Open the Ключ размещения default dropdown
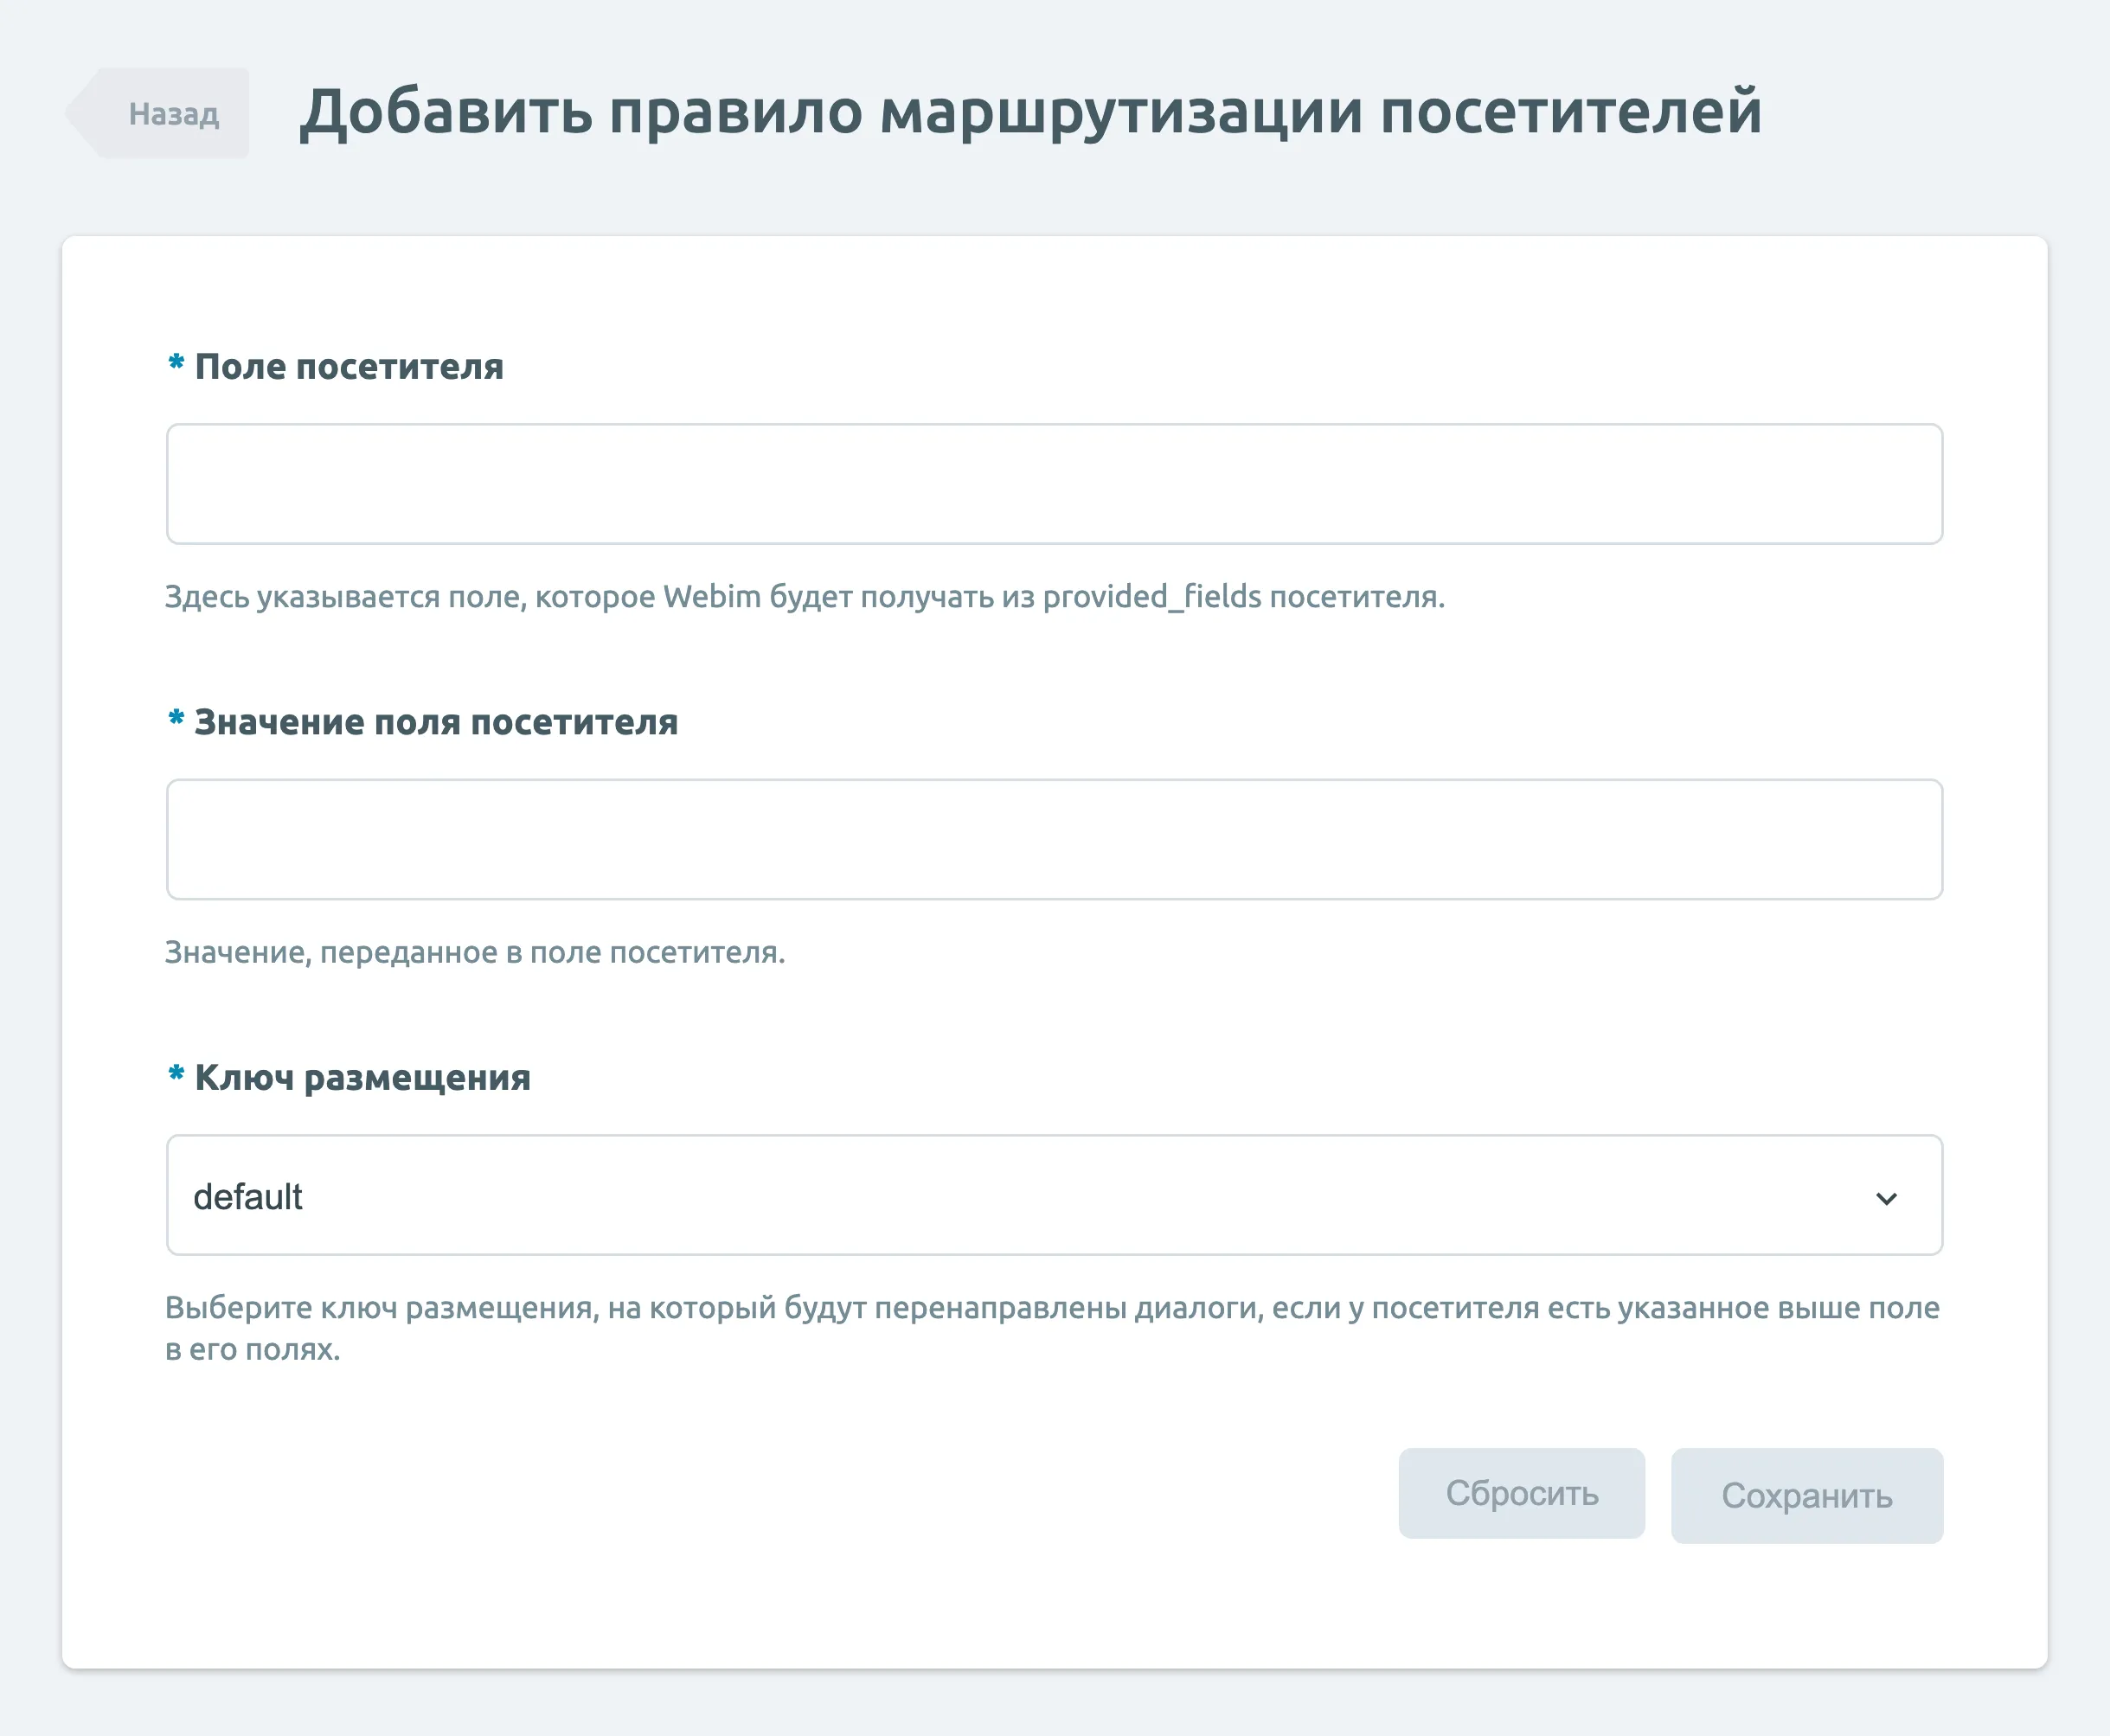 point(1054,1195)
